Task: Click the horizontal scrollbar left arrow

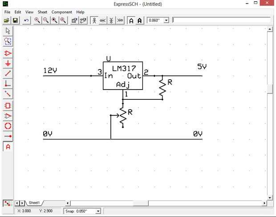Action: [x=68, y=203]
